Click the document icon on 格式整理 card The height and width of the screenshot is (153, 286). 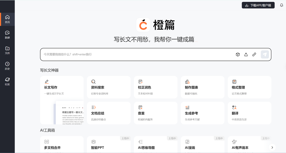[x=234, y=82]
